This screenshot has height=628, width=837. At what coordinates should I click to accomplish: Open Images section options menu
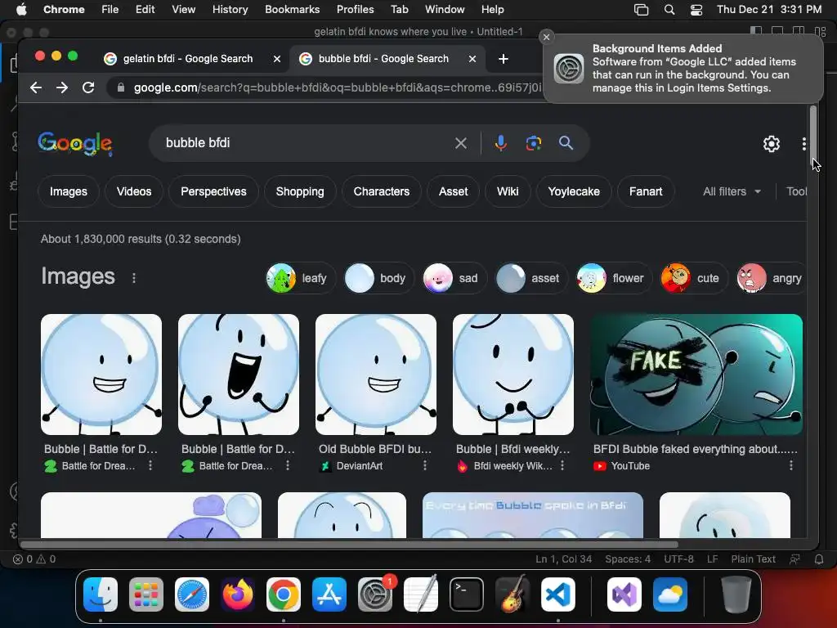coord(134,278)
